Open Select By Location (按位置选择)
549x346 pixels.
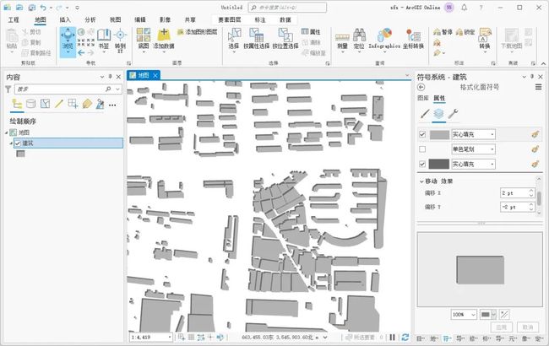click(x=285, y=39)
